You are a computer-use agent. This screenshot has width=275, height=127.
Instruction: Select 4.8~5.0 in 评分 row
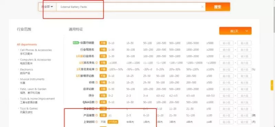click(x=210, y=96)
